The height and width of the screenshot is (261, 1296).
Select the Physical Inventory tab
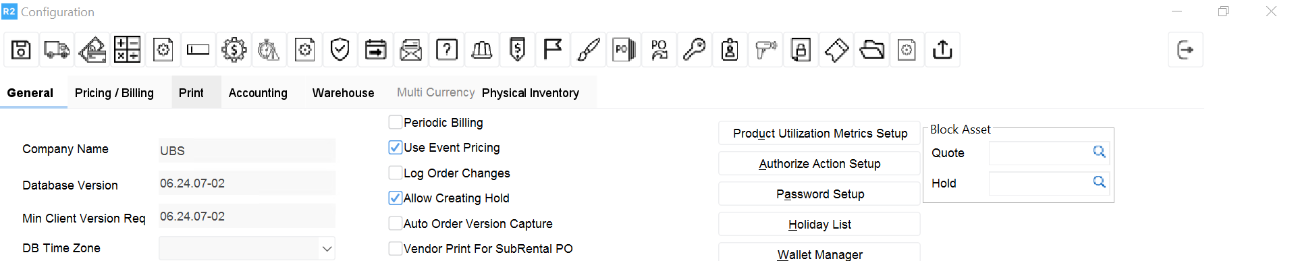531,93
